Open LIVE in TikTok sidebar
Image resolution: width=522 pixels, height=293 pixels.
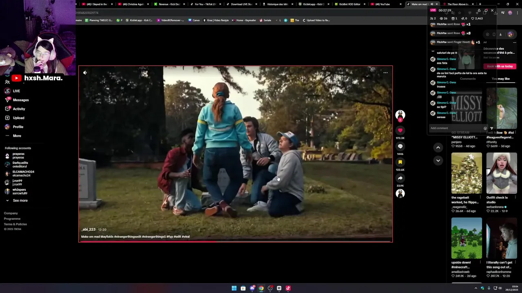click(x=13, y=91)
